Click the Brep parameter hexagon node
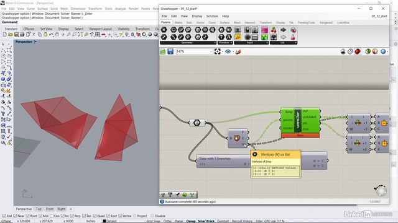Viewport: 398px width, 223px height. [x=197, y=123]
